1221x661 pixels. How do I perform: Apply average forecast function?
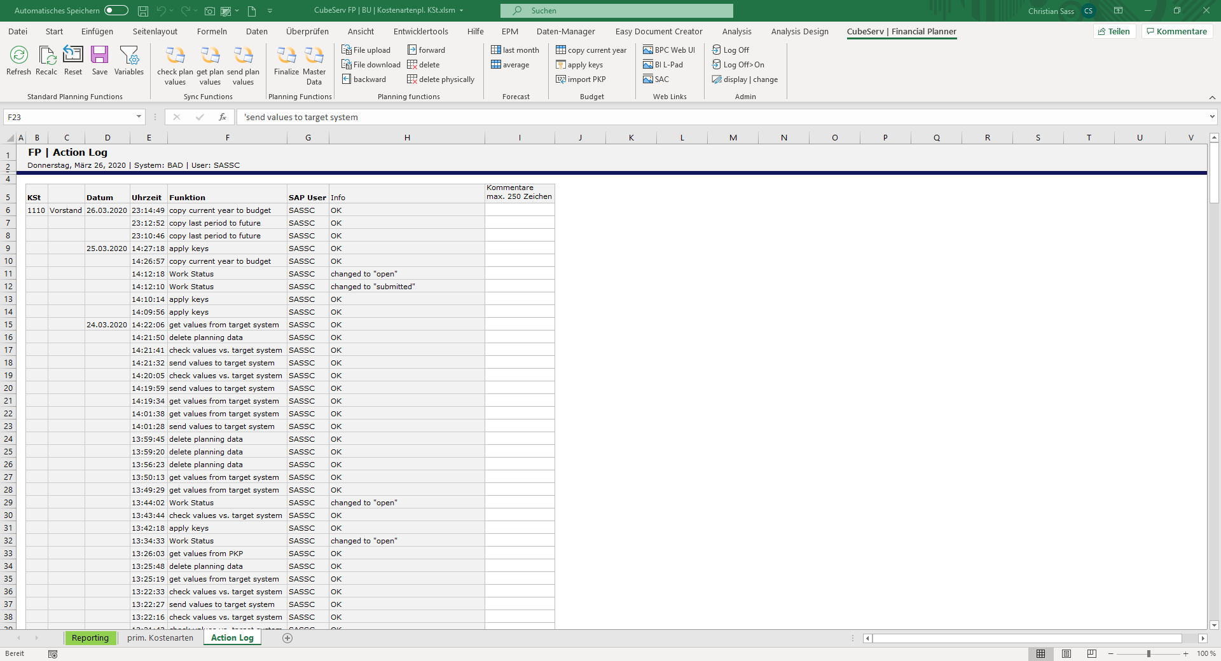coord(510,64)
